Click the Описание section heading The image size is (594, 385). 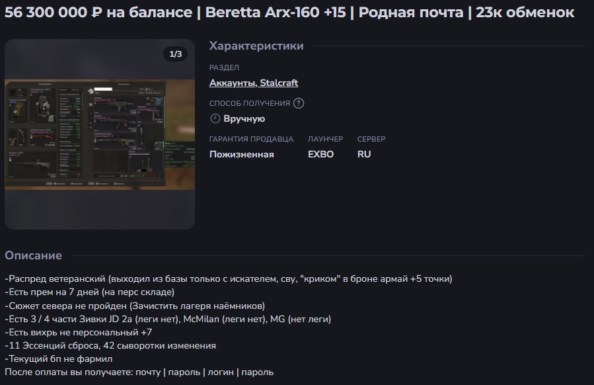pos(34,255)
